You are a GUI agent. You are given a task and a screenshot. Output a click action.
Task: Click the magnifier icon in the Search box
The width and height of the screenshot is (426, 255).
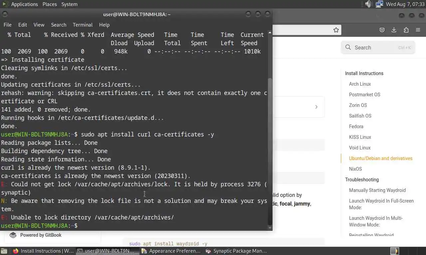point(348,47)
